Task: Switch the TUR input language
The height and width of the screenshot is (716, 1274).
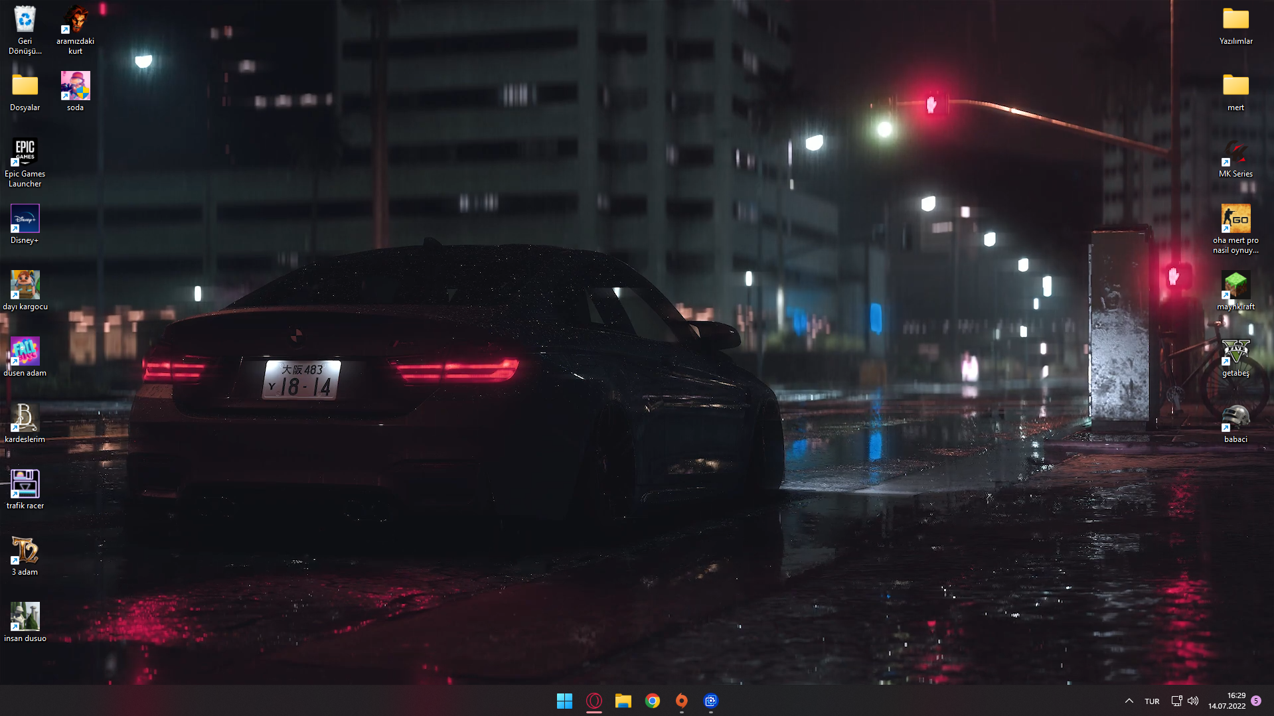Action: (x=1152, y=701)
